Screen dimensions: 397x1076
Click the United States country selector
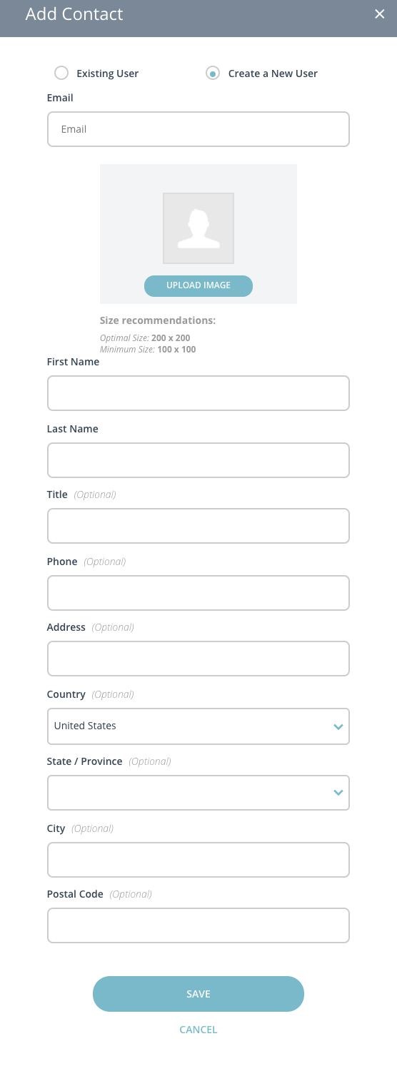(x=198, y=726)
